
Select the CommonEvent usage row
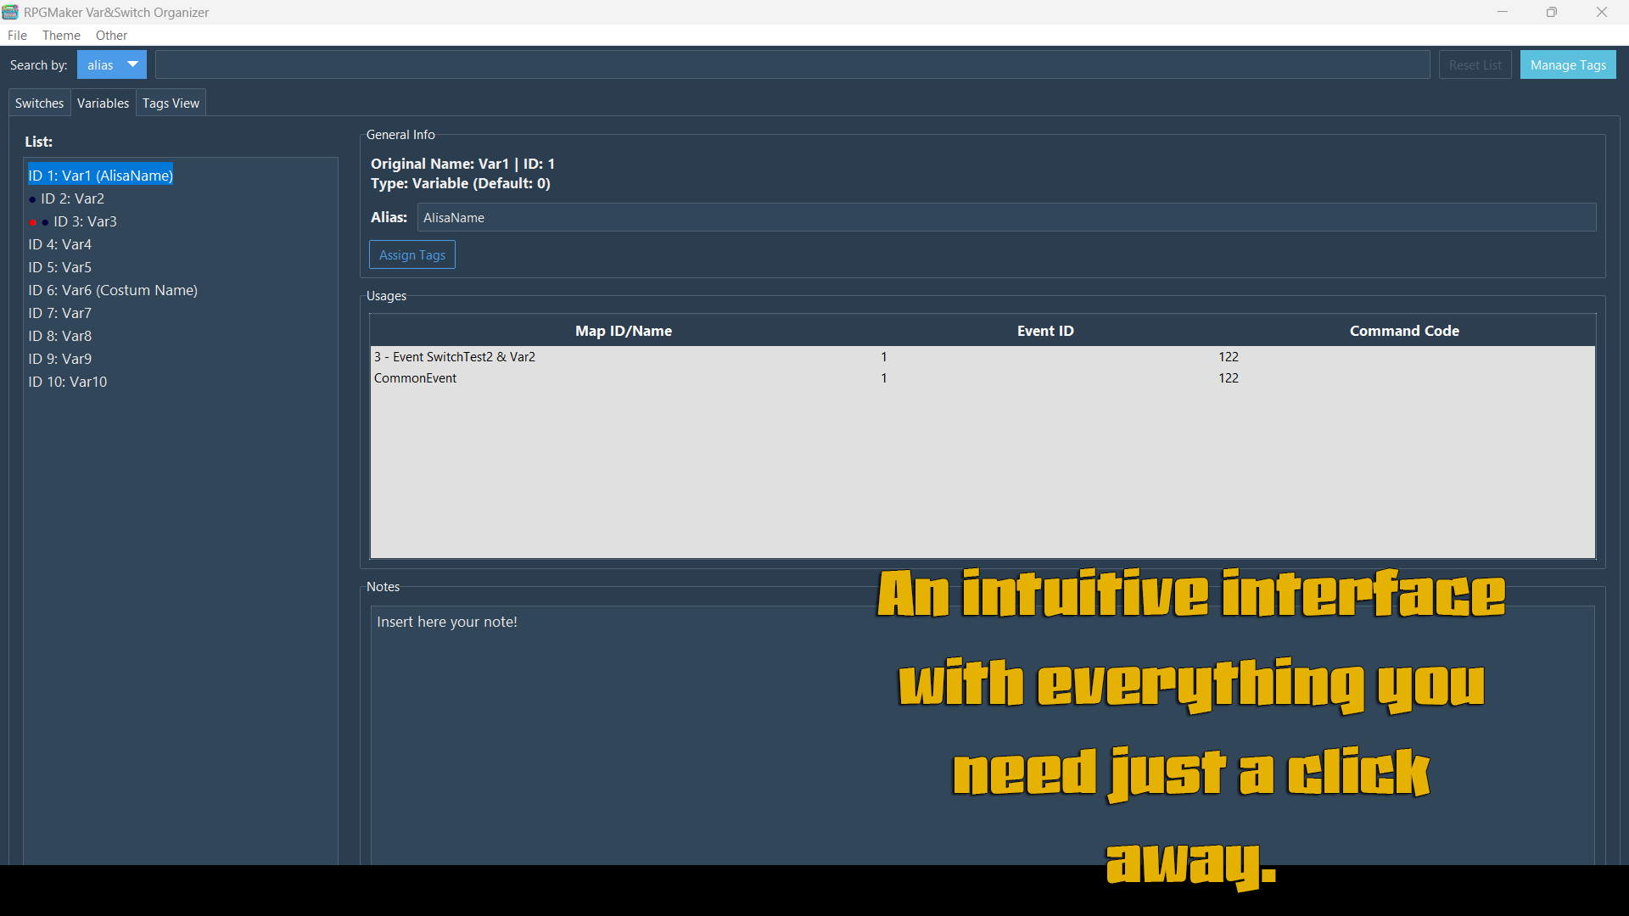point(982,378)
